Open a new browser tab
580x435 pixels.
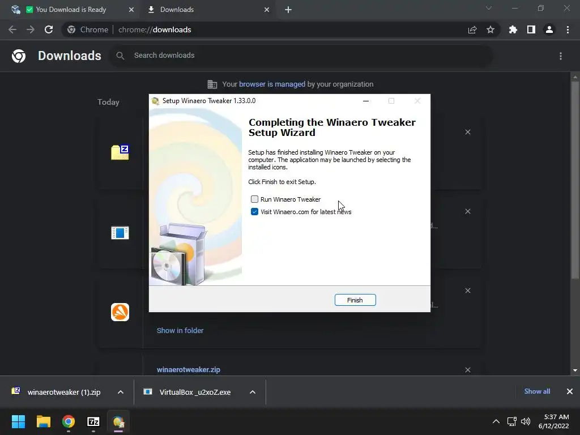click(288, 10)
